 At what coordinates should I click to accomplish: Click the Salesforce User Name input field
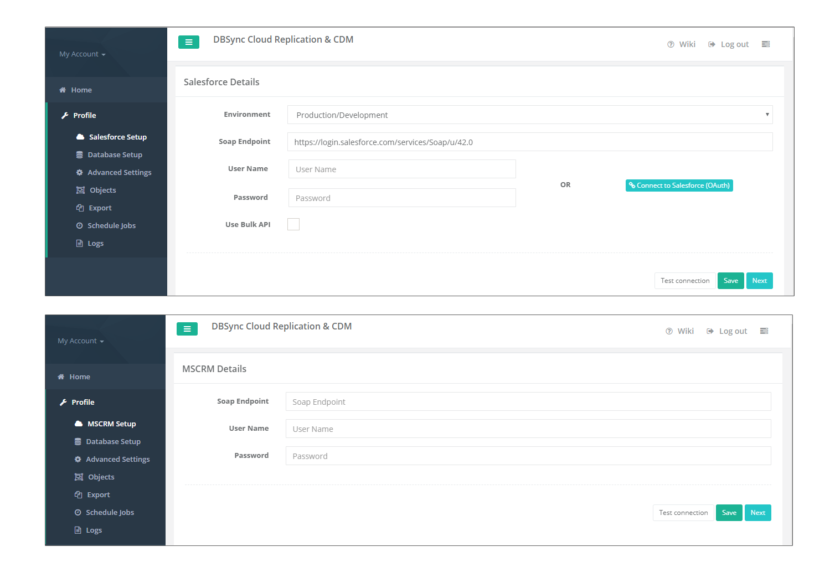point(402,169)
